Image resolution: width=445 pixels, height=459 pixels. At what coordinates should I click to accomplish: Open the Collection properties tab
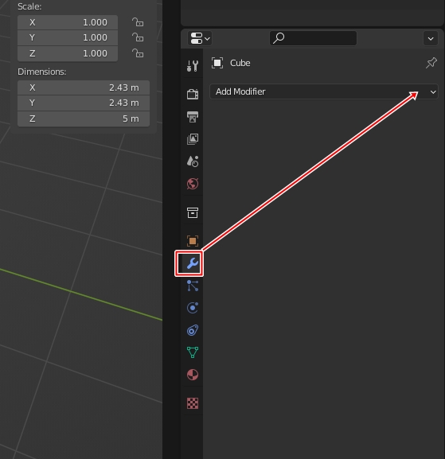click(193, 212)
